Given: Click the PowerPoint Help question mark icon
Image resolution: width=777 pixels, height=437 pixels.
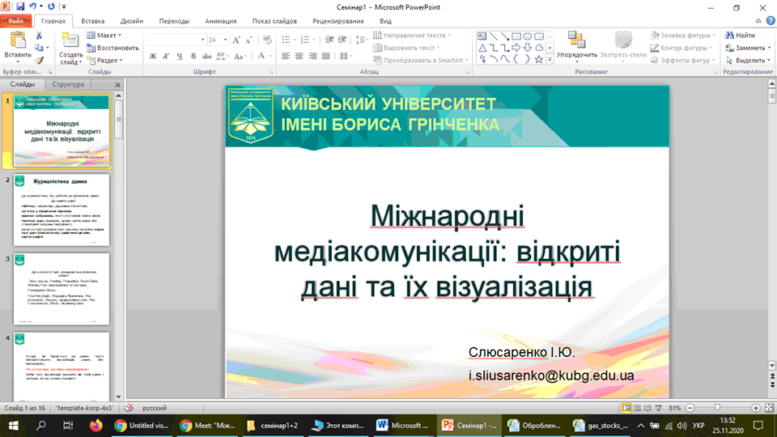Looking at the screenshot, I should [769, 21].
